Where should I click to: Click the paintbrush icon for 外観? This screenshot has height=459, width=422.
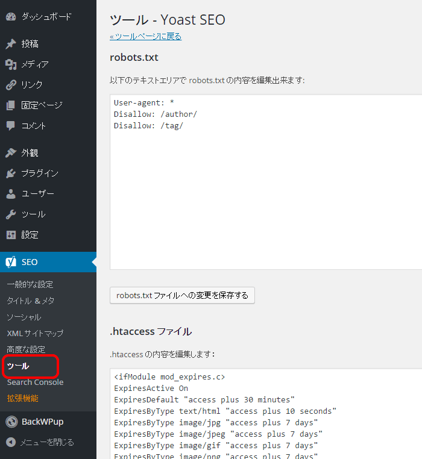click(x=11, y=152)
